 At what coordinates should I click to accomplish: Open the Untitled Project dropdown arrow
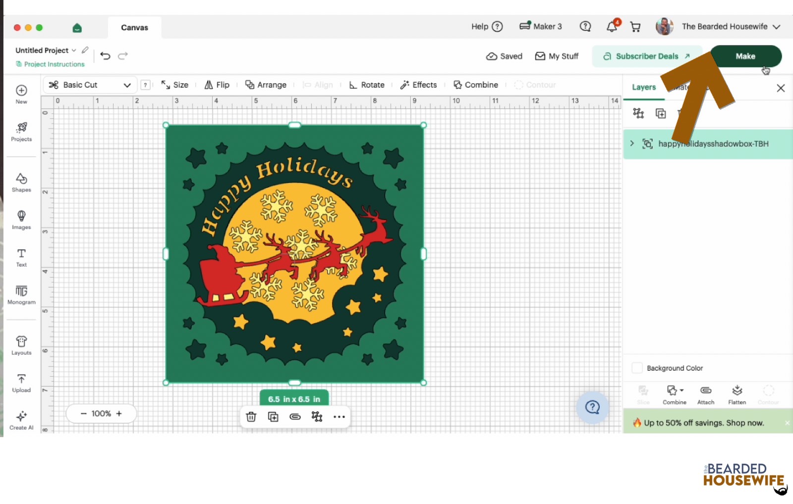tap(74, 51)
